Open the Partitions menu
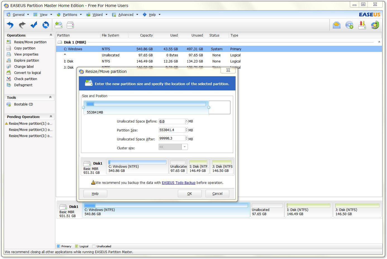Image resolution: width=387 pixels, height=259 pixels. point(70,15)
